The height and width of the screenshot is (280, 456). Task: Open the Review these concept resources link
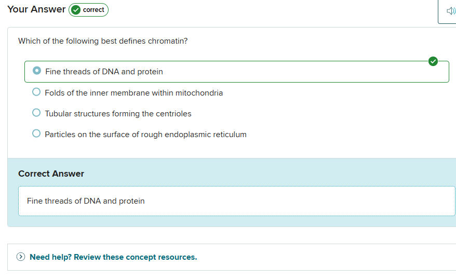point(113,257)
